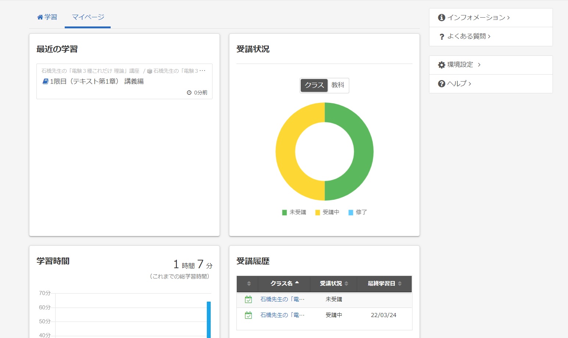Click the yellow segment of the donut chart
This screenshot has width=568, height=338.
pyautogui.click(x=286, y=151)
